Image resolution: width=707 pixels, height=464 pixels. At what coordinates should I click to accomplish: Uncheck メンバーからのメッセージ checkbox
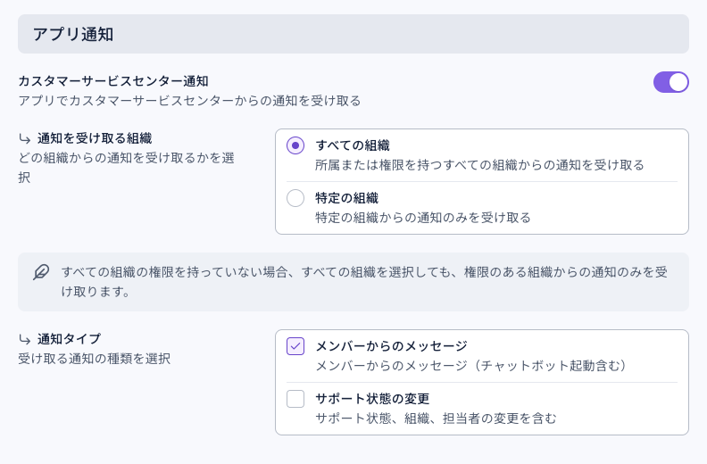[x=295, y=346]
